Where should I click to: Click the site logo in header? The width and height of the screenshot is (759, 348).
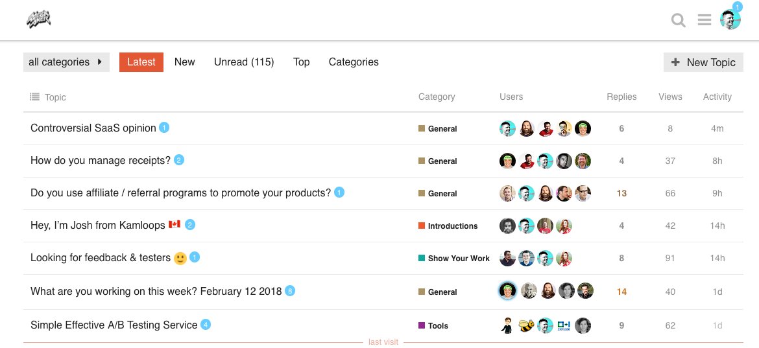(39, 21)
